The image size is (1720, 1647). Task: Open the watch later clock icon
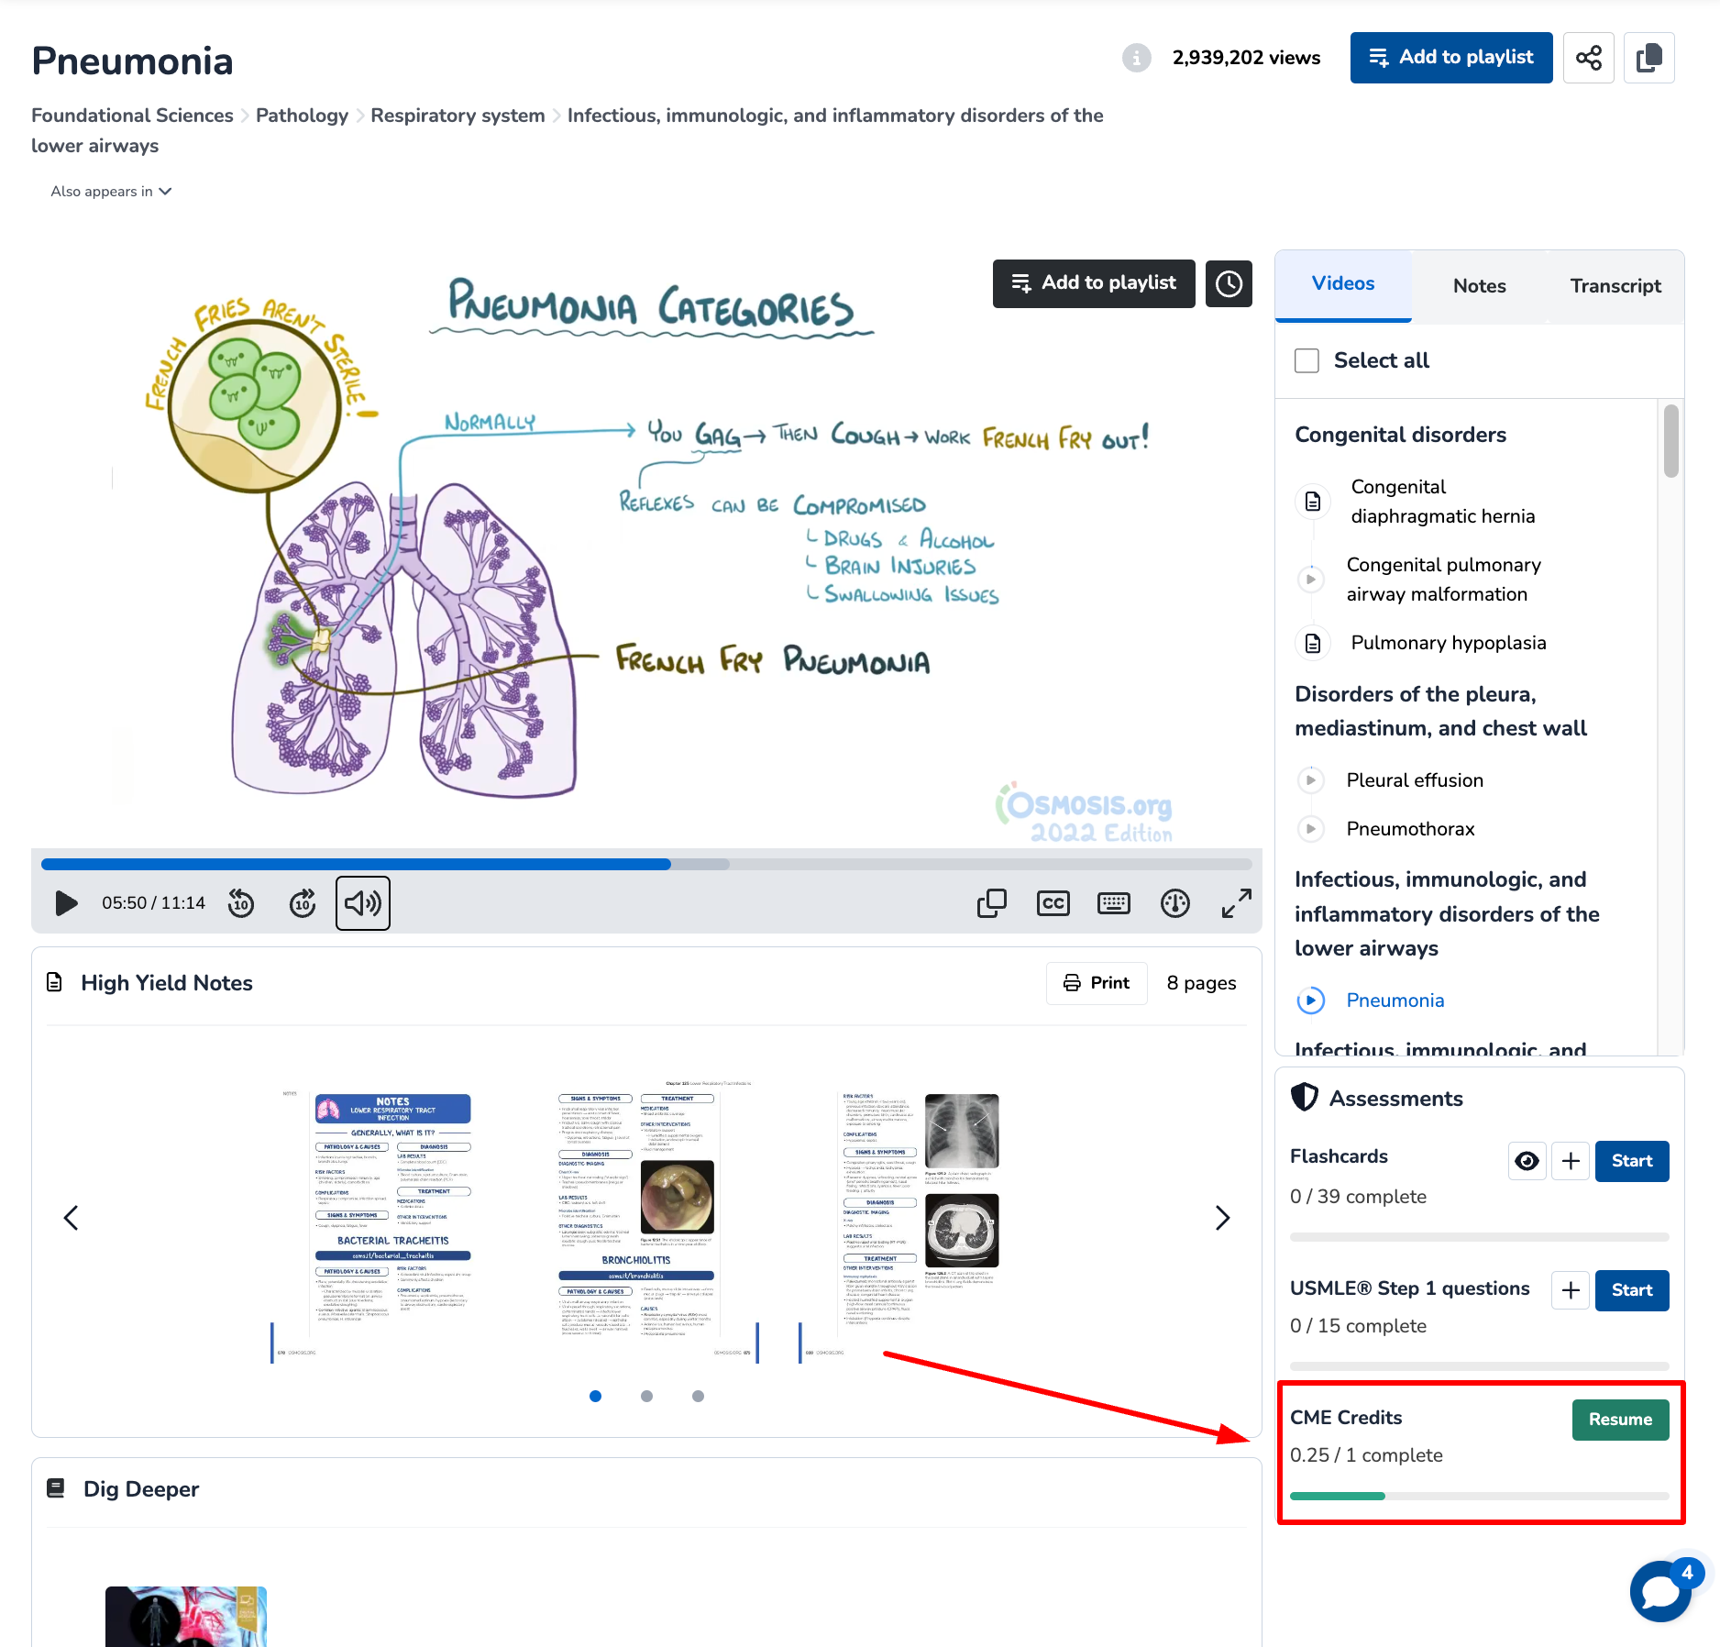pyautogui.click(x=1229, y=283)
